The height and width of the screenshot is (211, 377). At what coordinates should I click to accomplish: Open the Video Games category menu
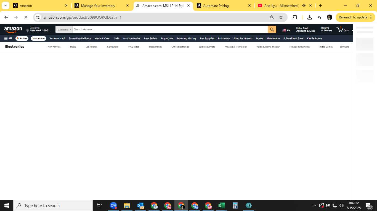click(326, 47)
